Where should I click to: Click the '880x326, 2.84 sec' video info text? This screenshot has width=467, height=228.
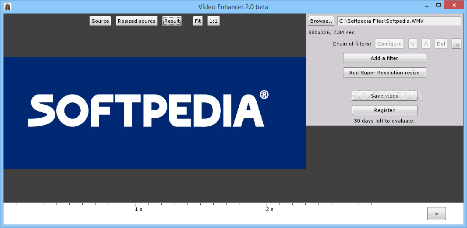(x=332, y=32)
